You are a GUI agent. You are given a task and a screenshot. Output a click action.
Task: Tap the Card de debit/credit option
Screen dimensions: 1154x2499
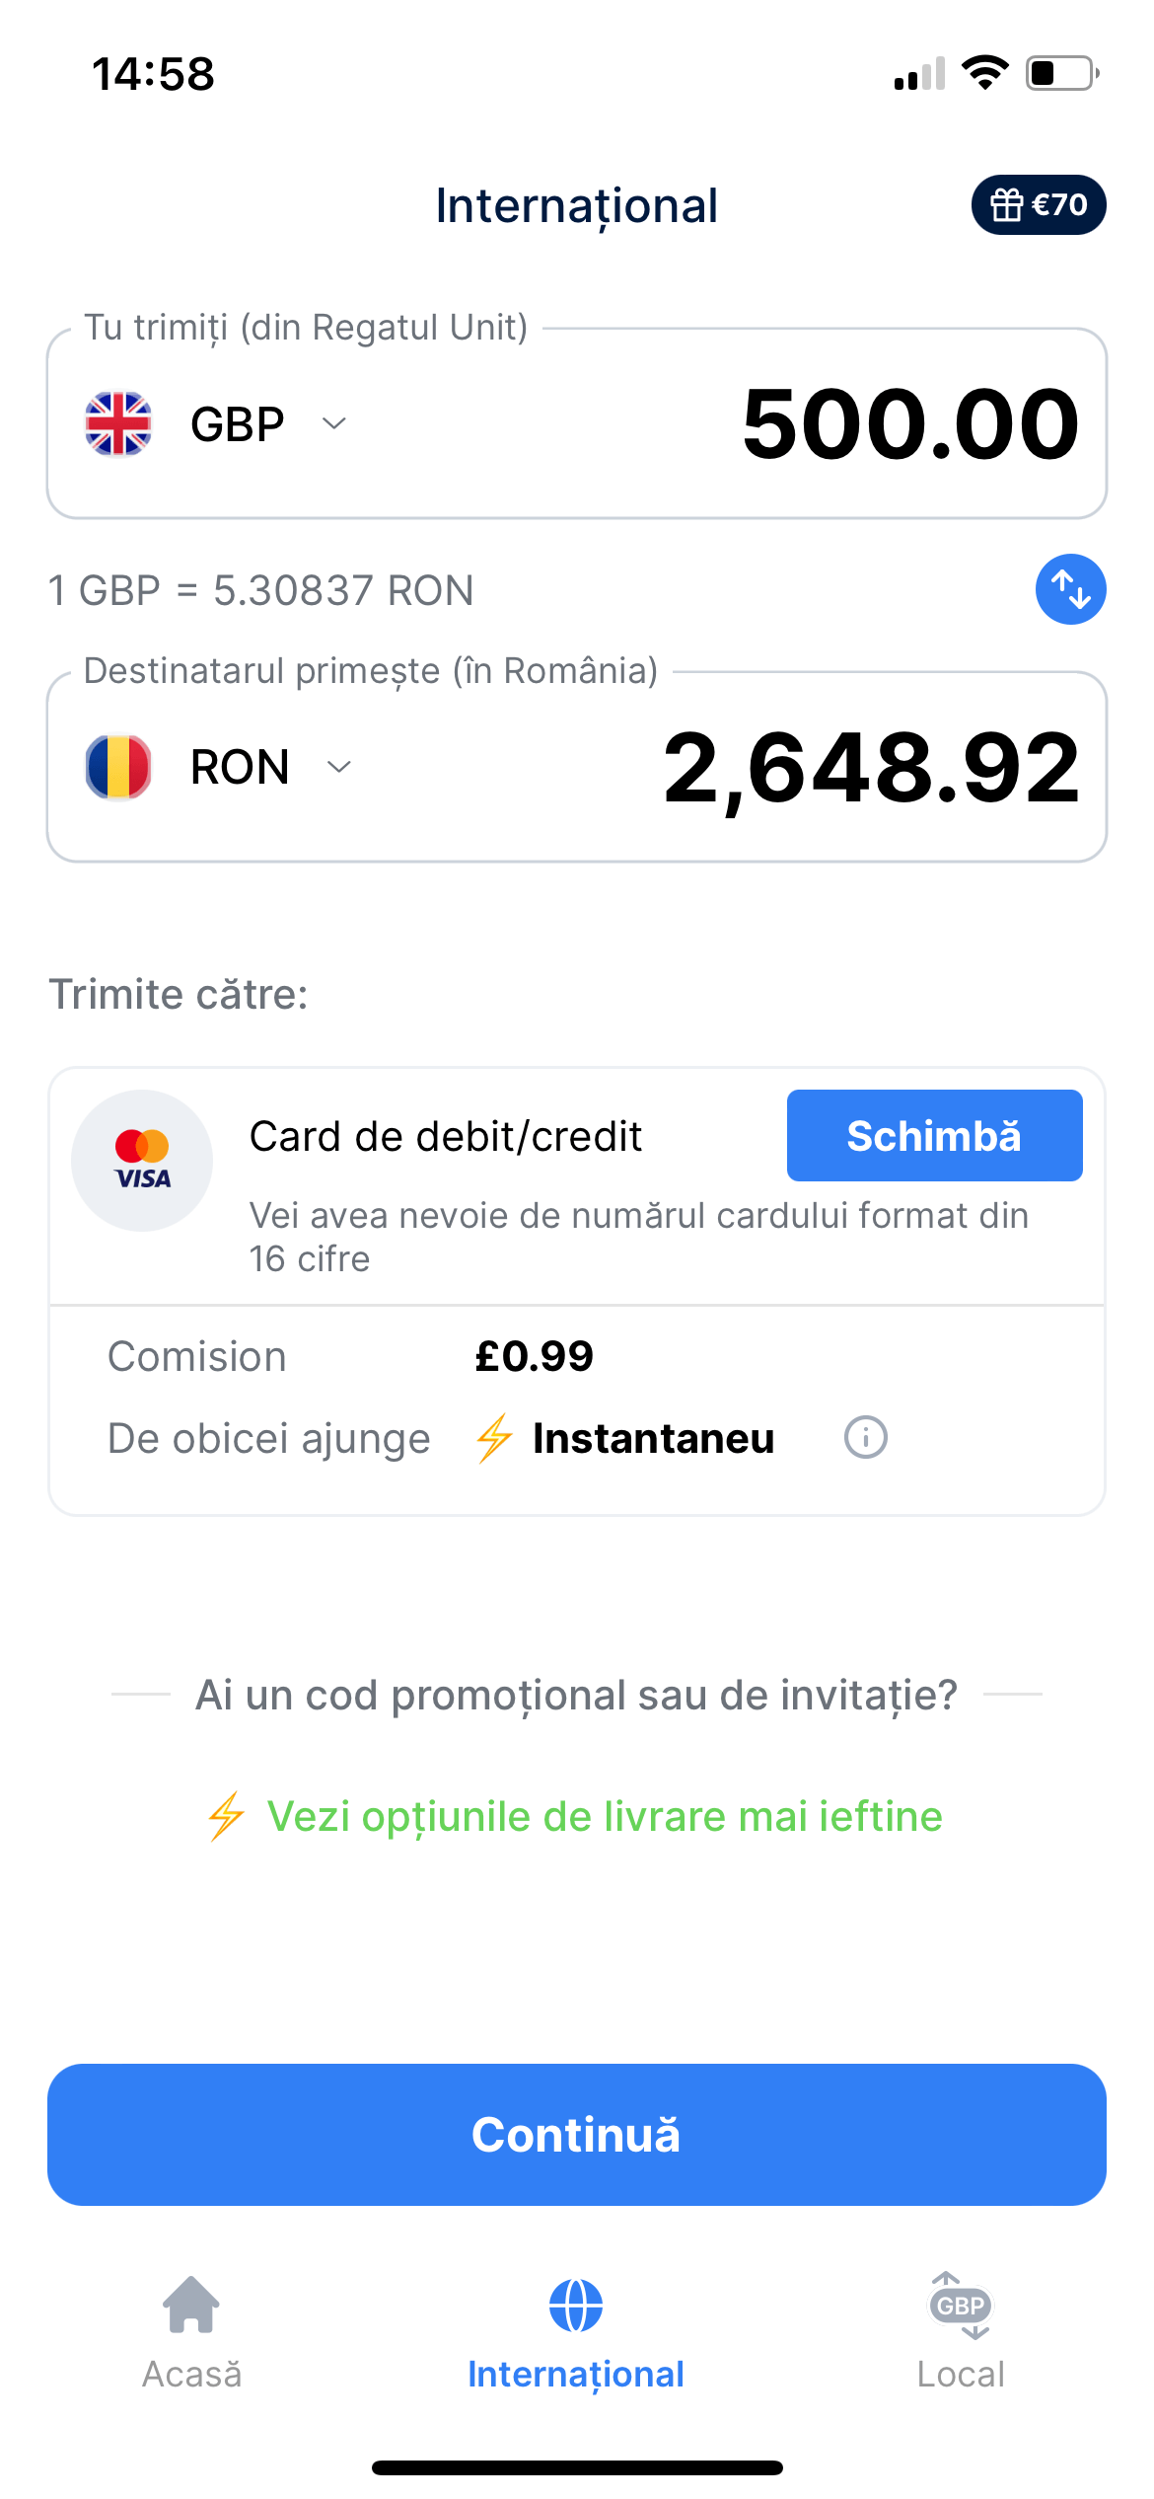click(446, 1137)
